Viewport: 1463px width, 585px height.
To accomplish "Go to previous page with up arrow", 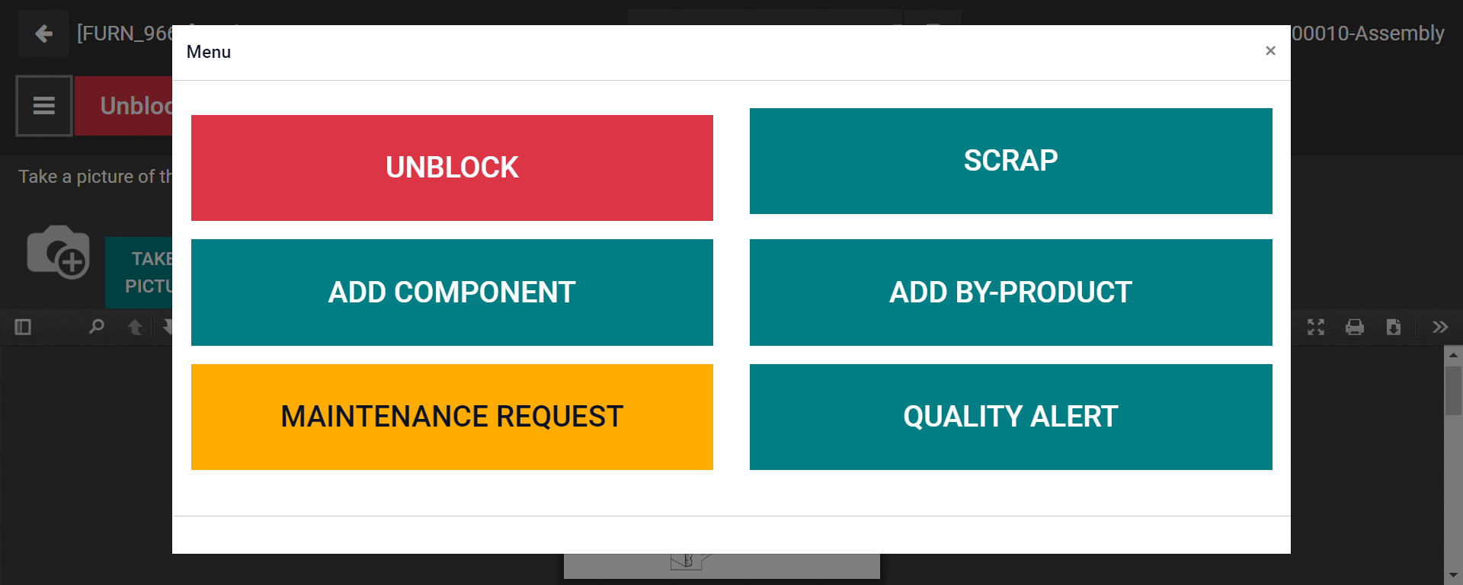I will pyautogui.click(x=135, y=327).
